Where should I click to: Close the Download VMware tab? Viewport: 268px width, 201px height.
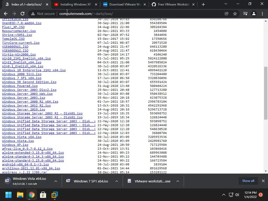tap(145, 5)
